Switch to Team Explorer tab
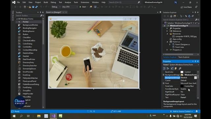The width and height of the screenshot is (211, 119). [x=184, y=57]
